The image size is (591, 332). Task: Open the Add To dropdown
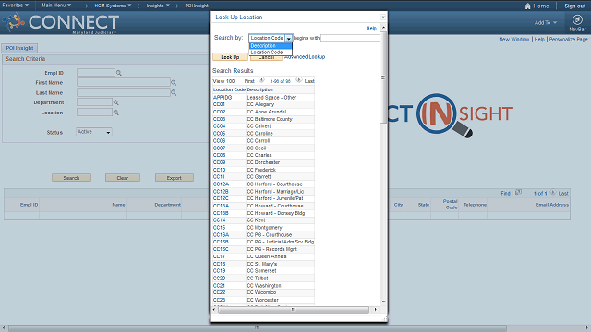coord(546,22)
